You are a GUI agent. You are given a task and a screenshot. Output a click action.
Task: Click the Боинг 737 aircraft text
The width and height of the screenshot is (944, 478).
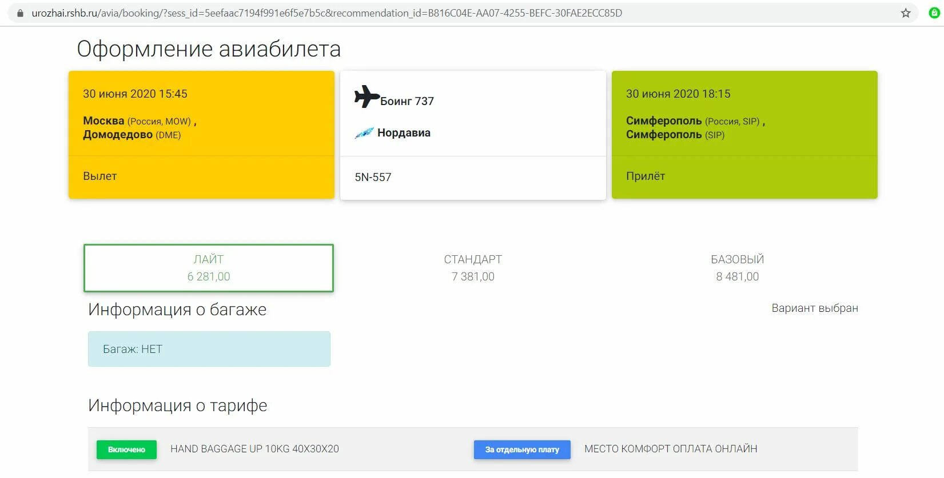(407, 101)
